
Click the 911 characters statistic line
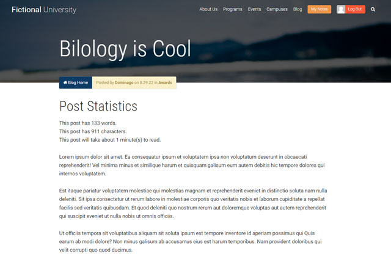[93, 131]
